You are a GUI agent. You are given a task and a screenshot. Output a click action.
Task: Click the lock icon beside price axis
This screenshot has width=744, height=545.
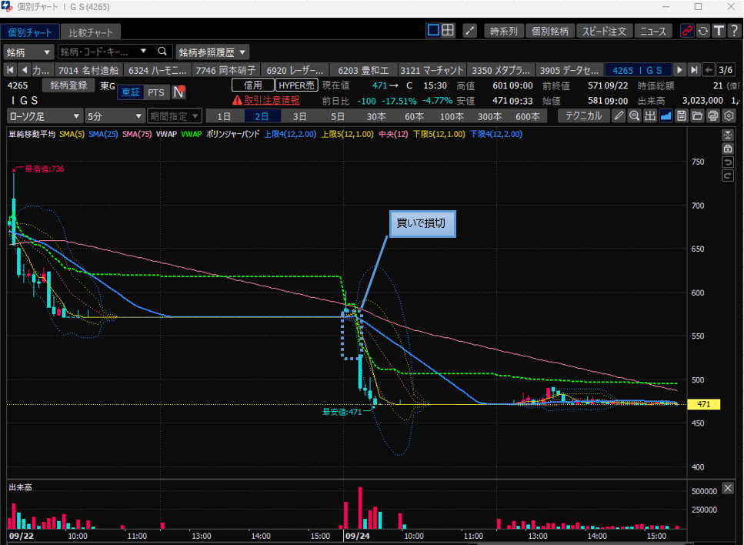(728, 149)
